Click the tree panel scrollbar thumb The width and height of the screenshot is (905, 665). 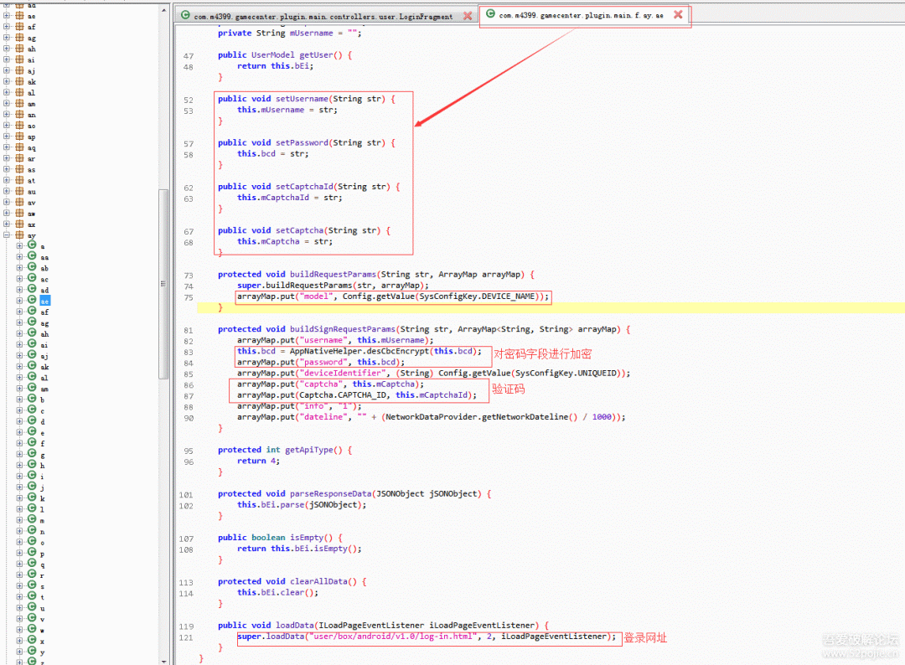point(164,282)
